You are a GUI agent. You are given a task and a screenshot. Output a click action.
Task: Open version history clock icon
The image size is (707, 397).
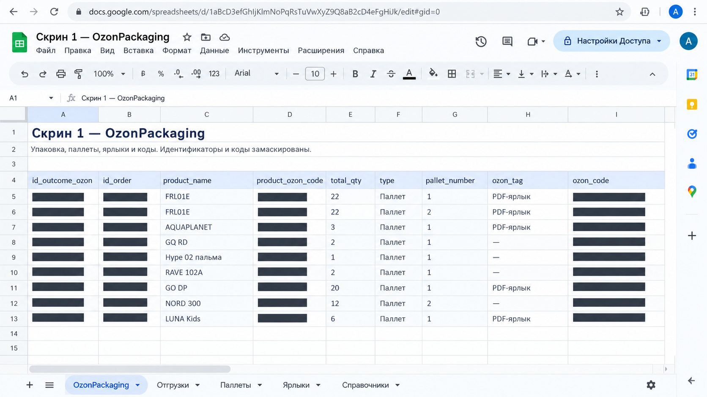point(481,41)
